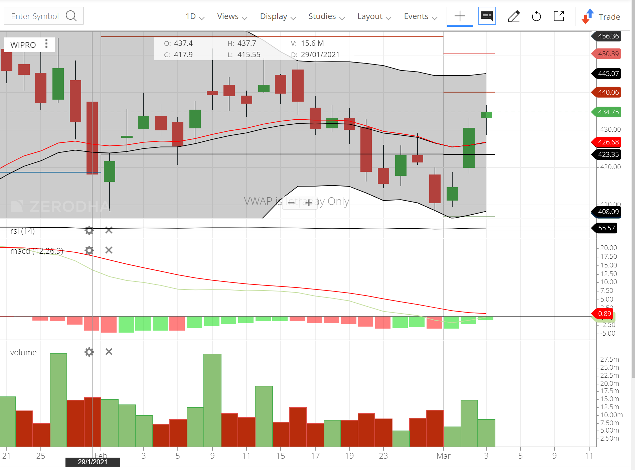635x470 pixels.
Task: Click the chart zoom in plus button
Action: 308,202
